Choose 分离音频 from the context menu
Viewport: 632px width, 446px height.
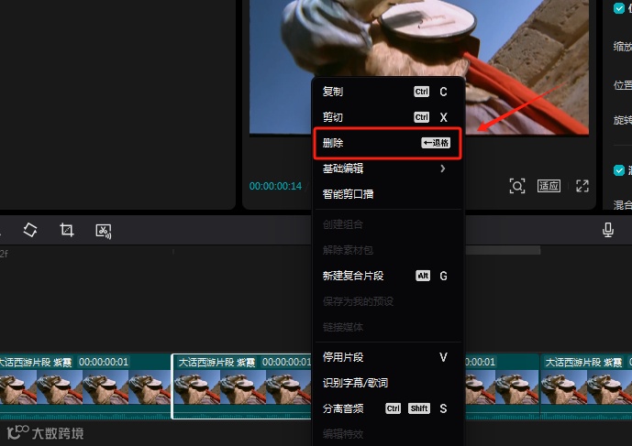click(388, 408)
